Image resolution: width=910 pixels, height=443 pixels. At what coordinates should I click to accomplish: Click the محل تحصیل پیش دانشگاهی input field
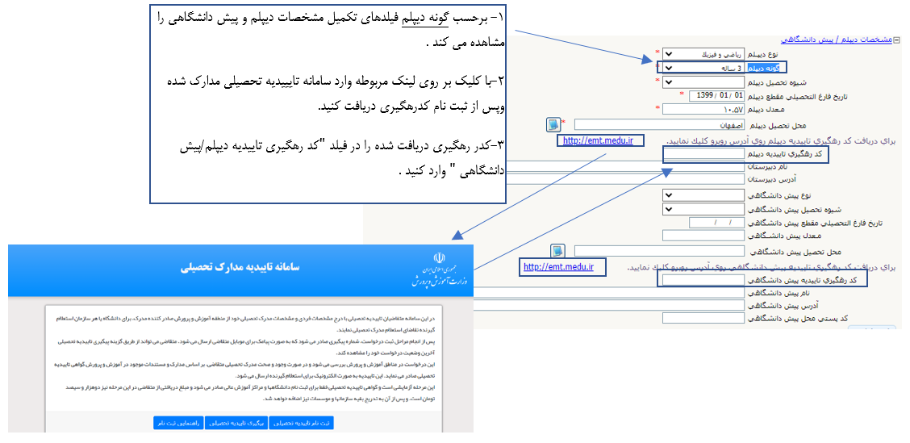coord(659,251)
